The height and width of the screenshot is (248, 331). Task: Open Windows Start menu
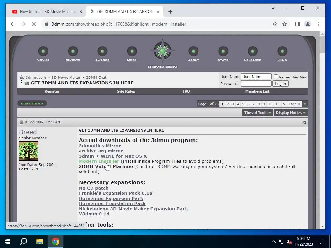pyautogui.click(x=8, y=242)
